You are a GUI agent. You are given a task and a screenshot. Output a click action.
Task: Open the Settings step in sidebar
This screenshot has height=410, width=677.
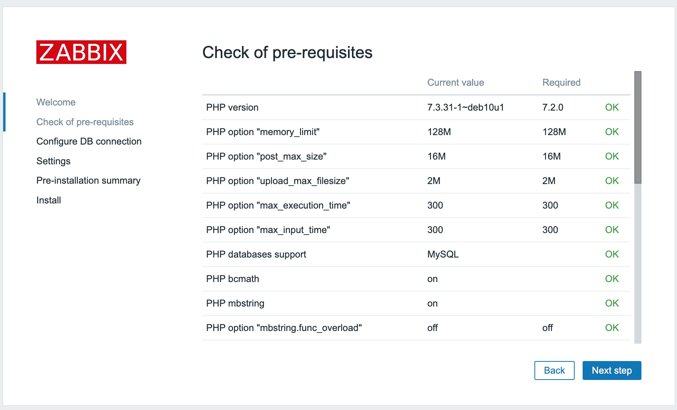53,161
